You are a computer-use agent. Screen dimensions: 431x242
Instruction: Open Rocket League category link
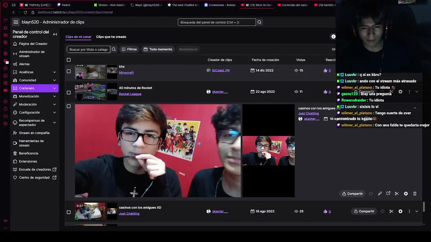pos(130,94)
